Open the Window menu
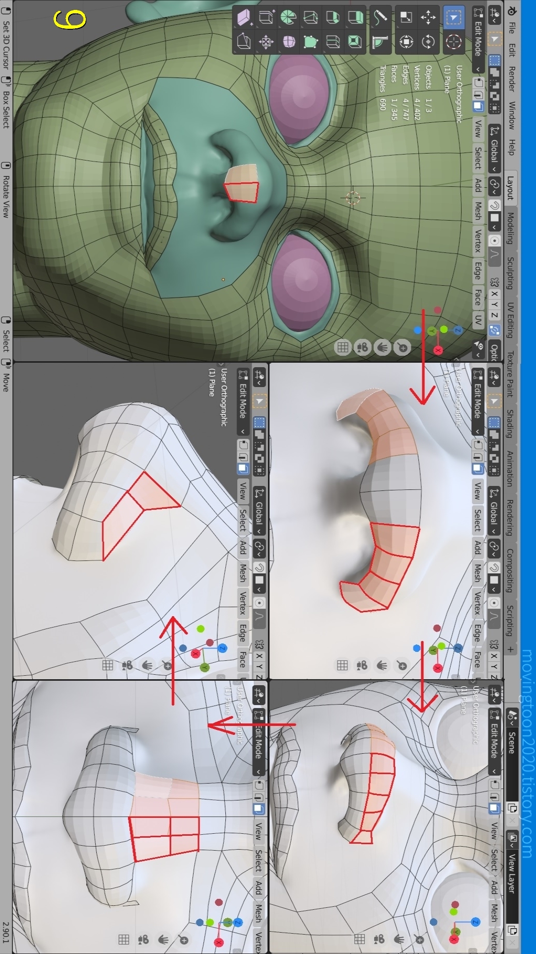The height and width of the screenshot is (954, 536). tap(512, 115)
